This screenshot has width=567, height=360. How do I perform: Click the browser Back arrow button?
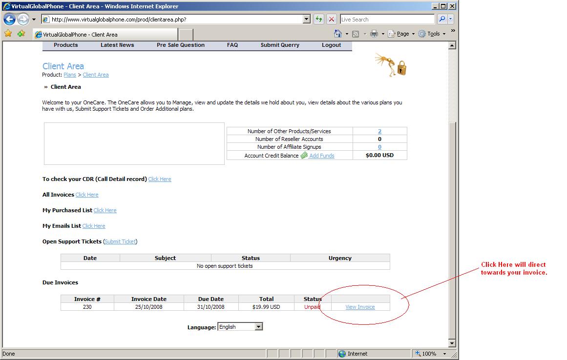[x=9, y=19]
